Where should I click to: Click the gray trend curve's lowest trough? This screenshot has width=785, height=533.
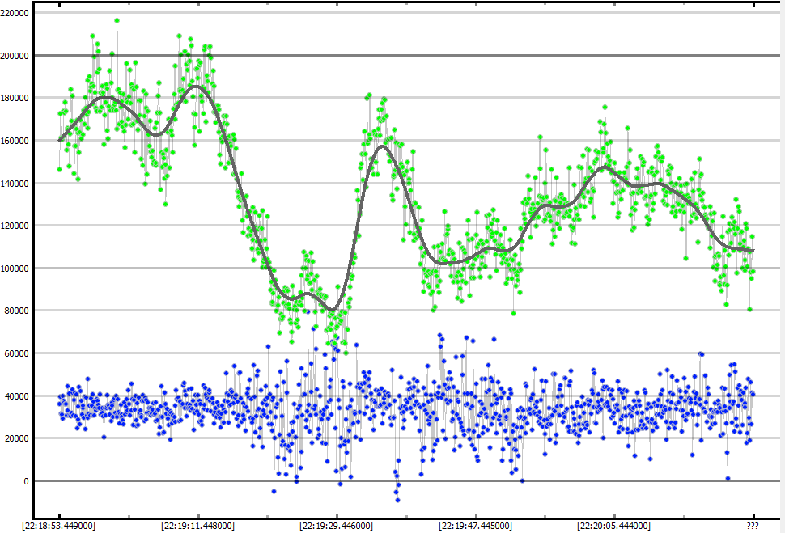[331, 310]
